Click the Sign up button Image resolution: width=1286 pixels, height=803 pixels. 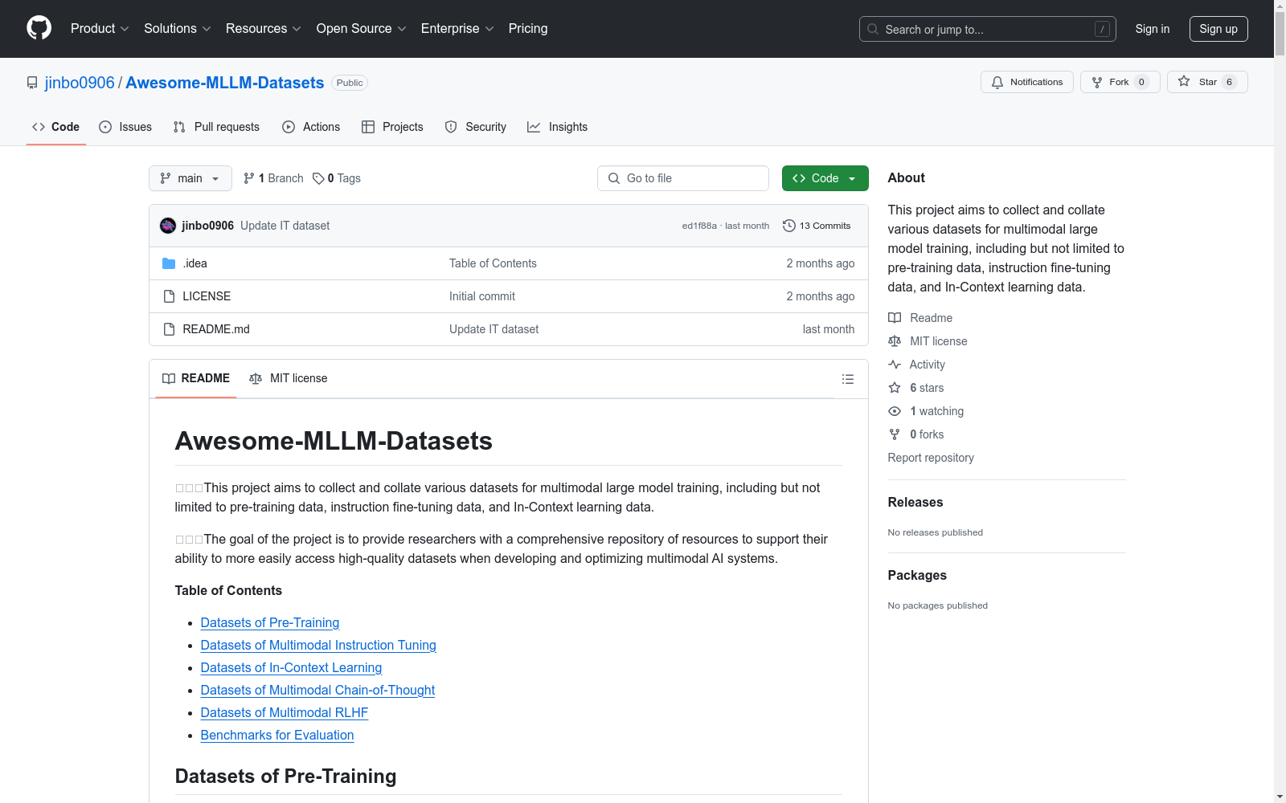point(1218,29)
